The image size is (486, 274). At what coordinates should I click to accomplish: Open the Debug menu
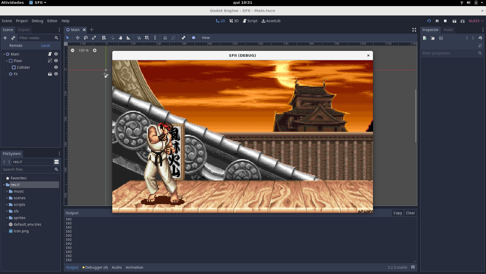[37, 21]
